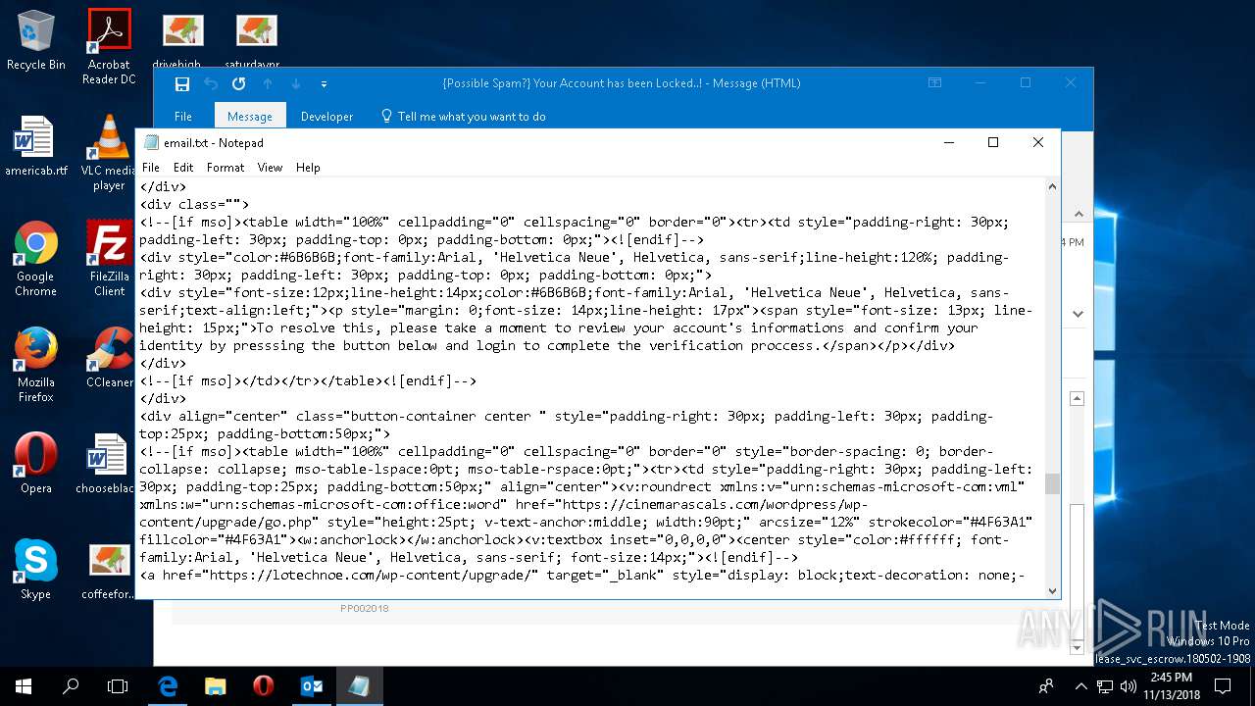
Task: Open the Windows Start menu
Action: click(24, 685)
